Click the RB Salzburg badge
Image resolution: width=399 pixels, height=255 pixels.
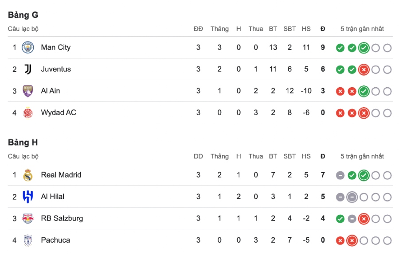click(x=28, y=218)
